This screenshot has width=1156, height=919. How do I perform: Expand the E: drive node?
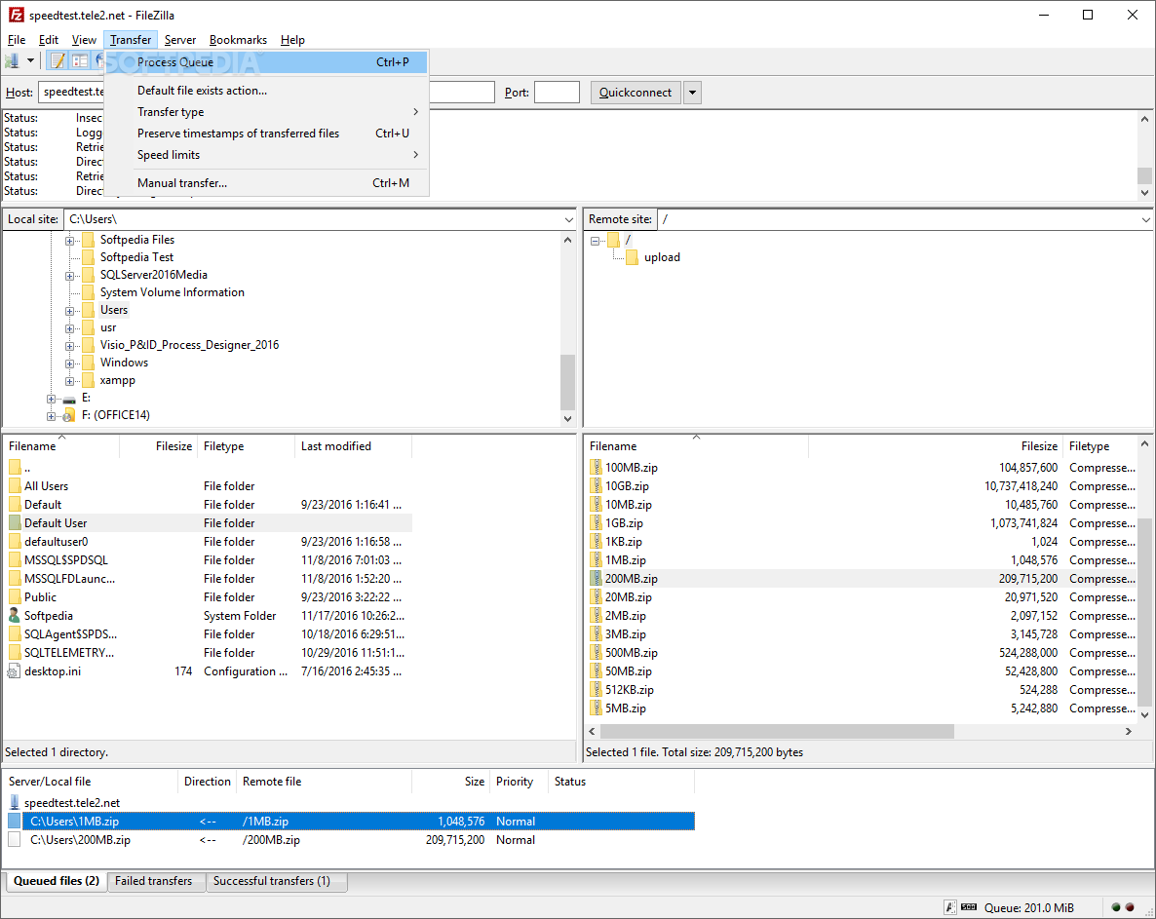(x=51, y=399)
